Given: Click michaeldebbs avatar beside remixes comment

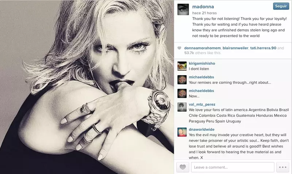Looking at the screenshot, I should tap(182, 80).
